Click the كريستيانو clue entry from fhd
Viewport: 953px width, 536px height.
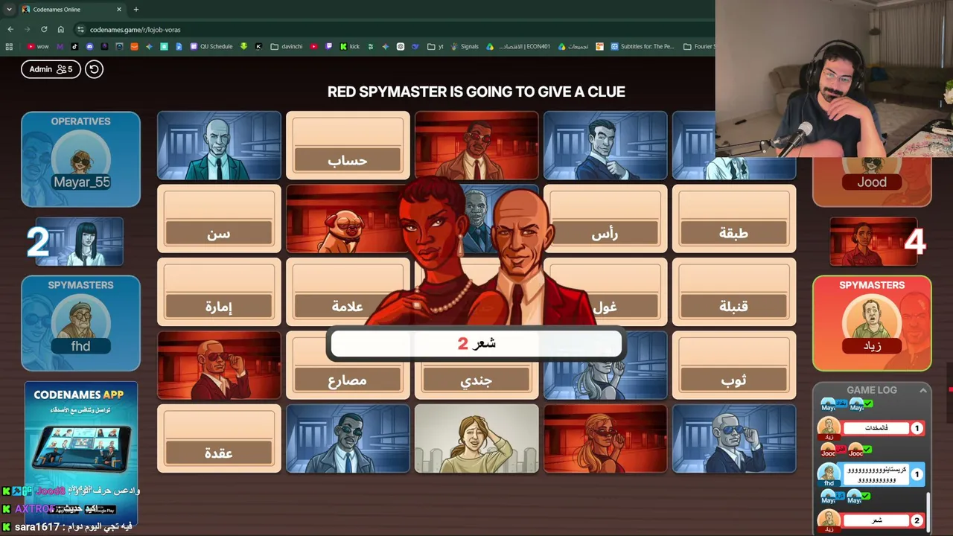[876, 474]
